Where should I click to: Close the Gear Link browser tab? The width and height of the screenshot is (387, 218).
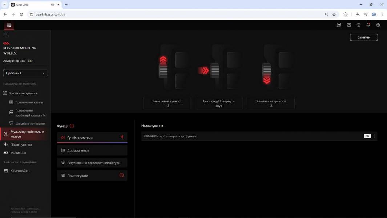(x=58, y=4)
